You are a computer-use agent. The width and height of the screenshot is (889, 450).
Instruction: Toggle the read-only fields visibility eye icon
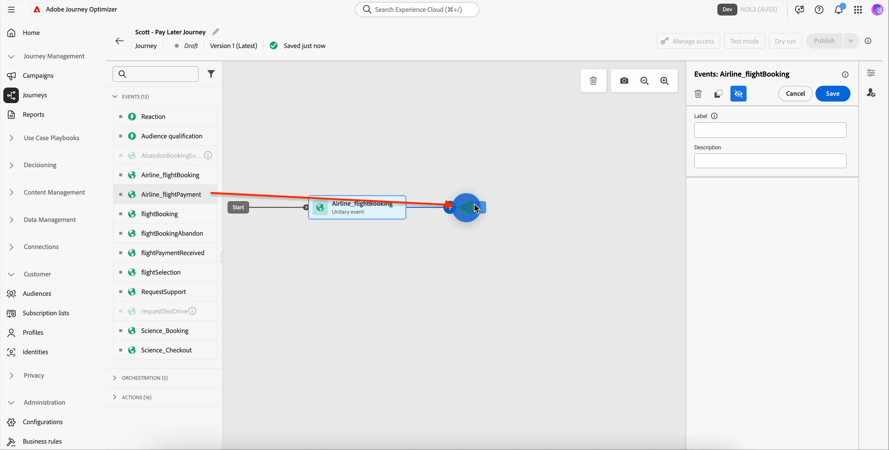738,94
